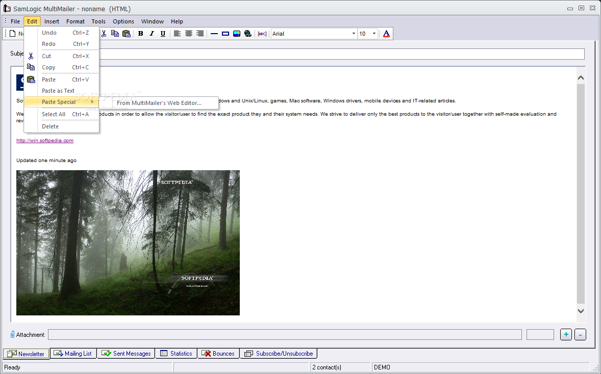Click the editor scrollbar down arrow

[x=581, y=311]
